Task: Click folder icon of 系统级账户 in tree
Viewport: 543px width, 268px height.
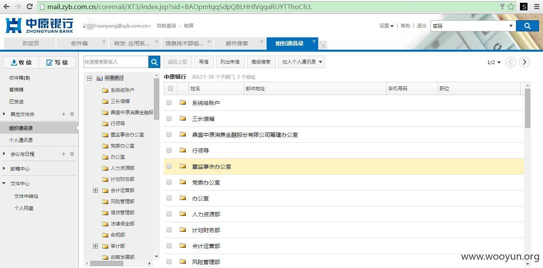Action: click(x=105, y=90)
